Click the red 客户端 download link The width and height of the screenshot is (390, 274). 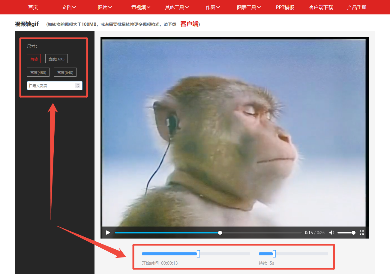click(x=189, y=24)
